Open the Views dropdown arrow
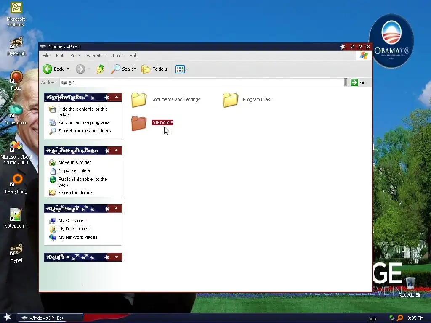The width and height of the screenshot is (431, 323). coord(187,69)
